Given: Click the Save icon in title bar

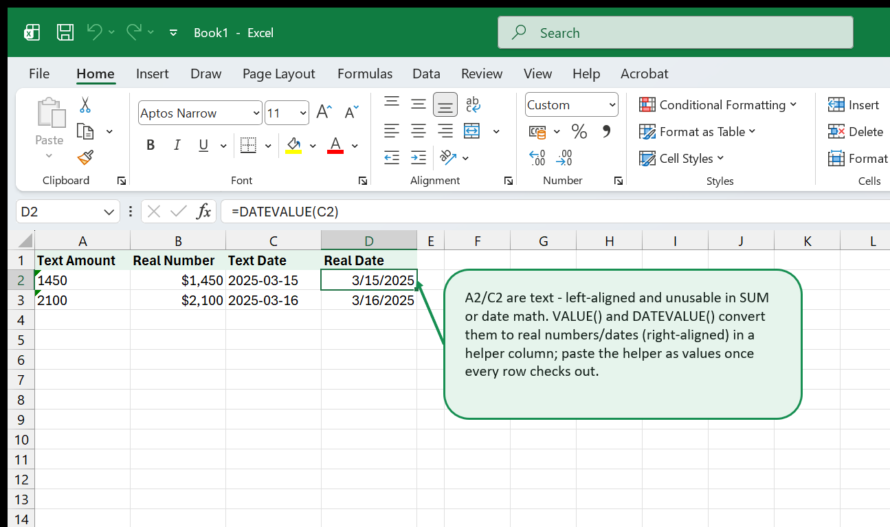Looking at the screenshot, I should (65, 32).
